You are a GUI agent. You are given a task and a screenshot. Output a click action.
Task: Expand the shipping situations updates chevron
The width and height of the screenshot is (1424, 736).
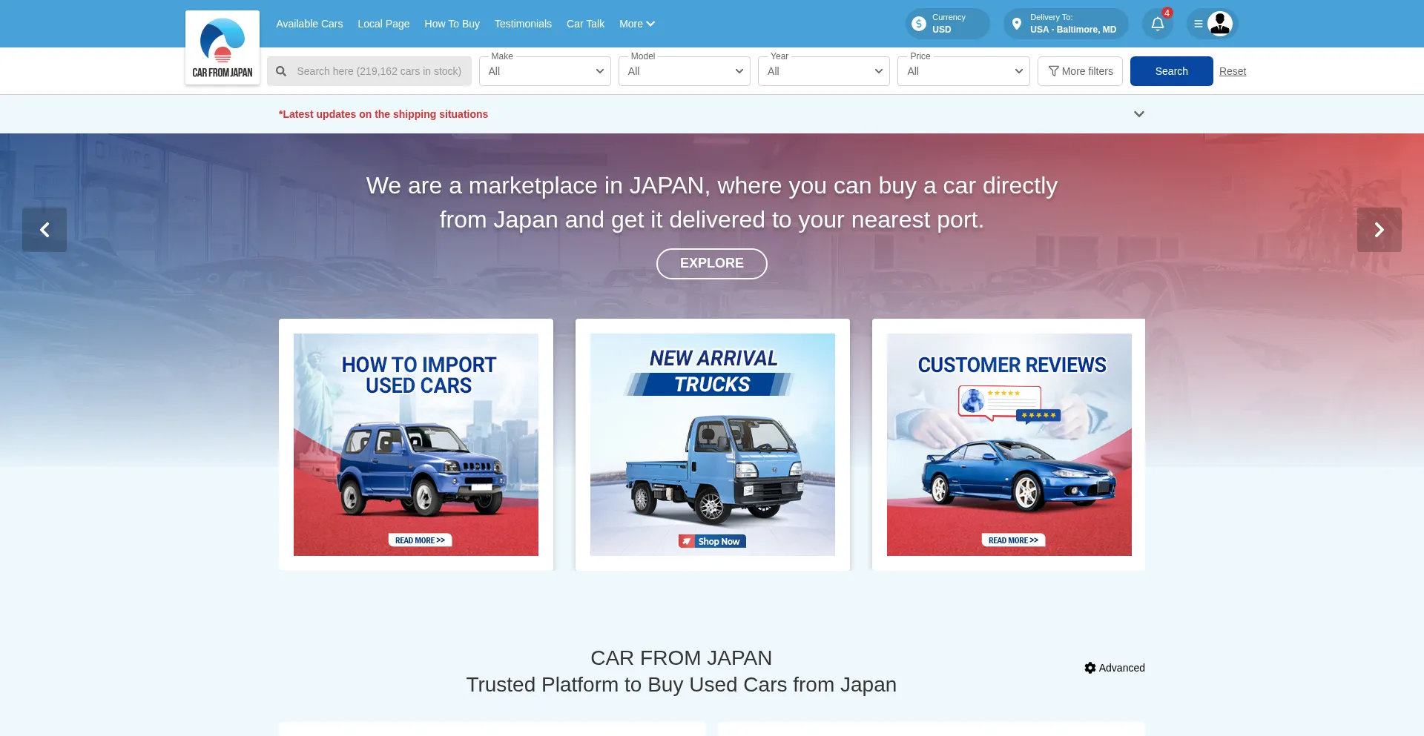[1139, 114]
